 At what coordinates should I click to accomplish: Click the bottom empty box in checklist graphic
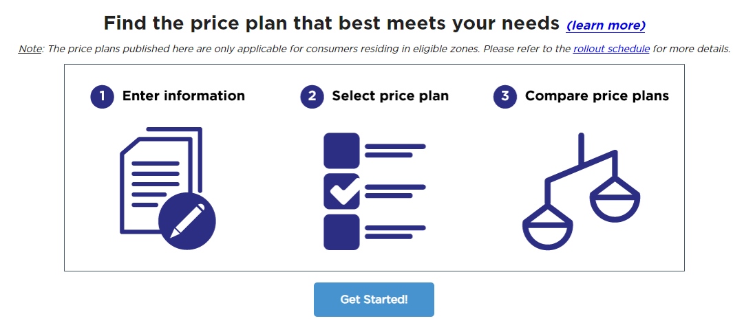coord(341,232)
